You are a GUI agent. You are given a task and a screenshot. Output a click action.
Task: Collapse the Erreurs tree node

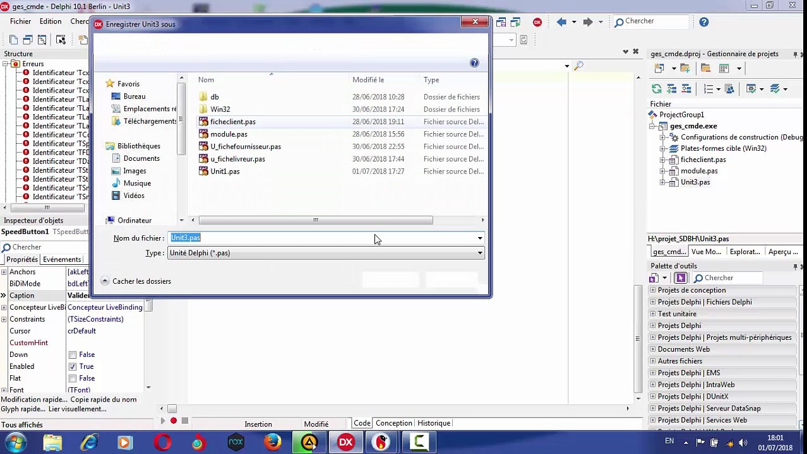pos(6,64)
